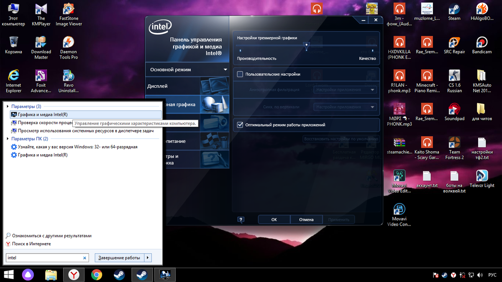
Task: Launch Daemon Tools Pro shortcut
Action: (69, 48)
